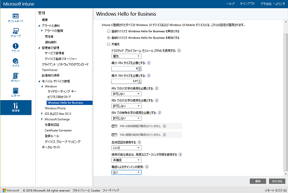Viewport: 288px width, 193px height.
Task: Click the vertical scrollbar of settings pane
Action: point(286,102)
